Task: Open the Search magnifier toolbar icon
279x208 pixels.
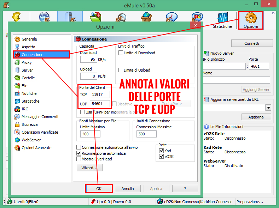Action: (x=121, y=17)
